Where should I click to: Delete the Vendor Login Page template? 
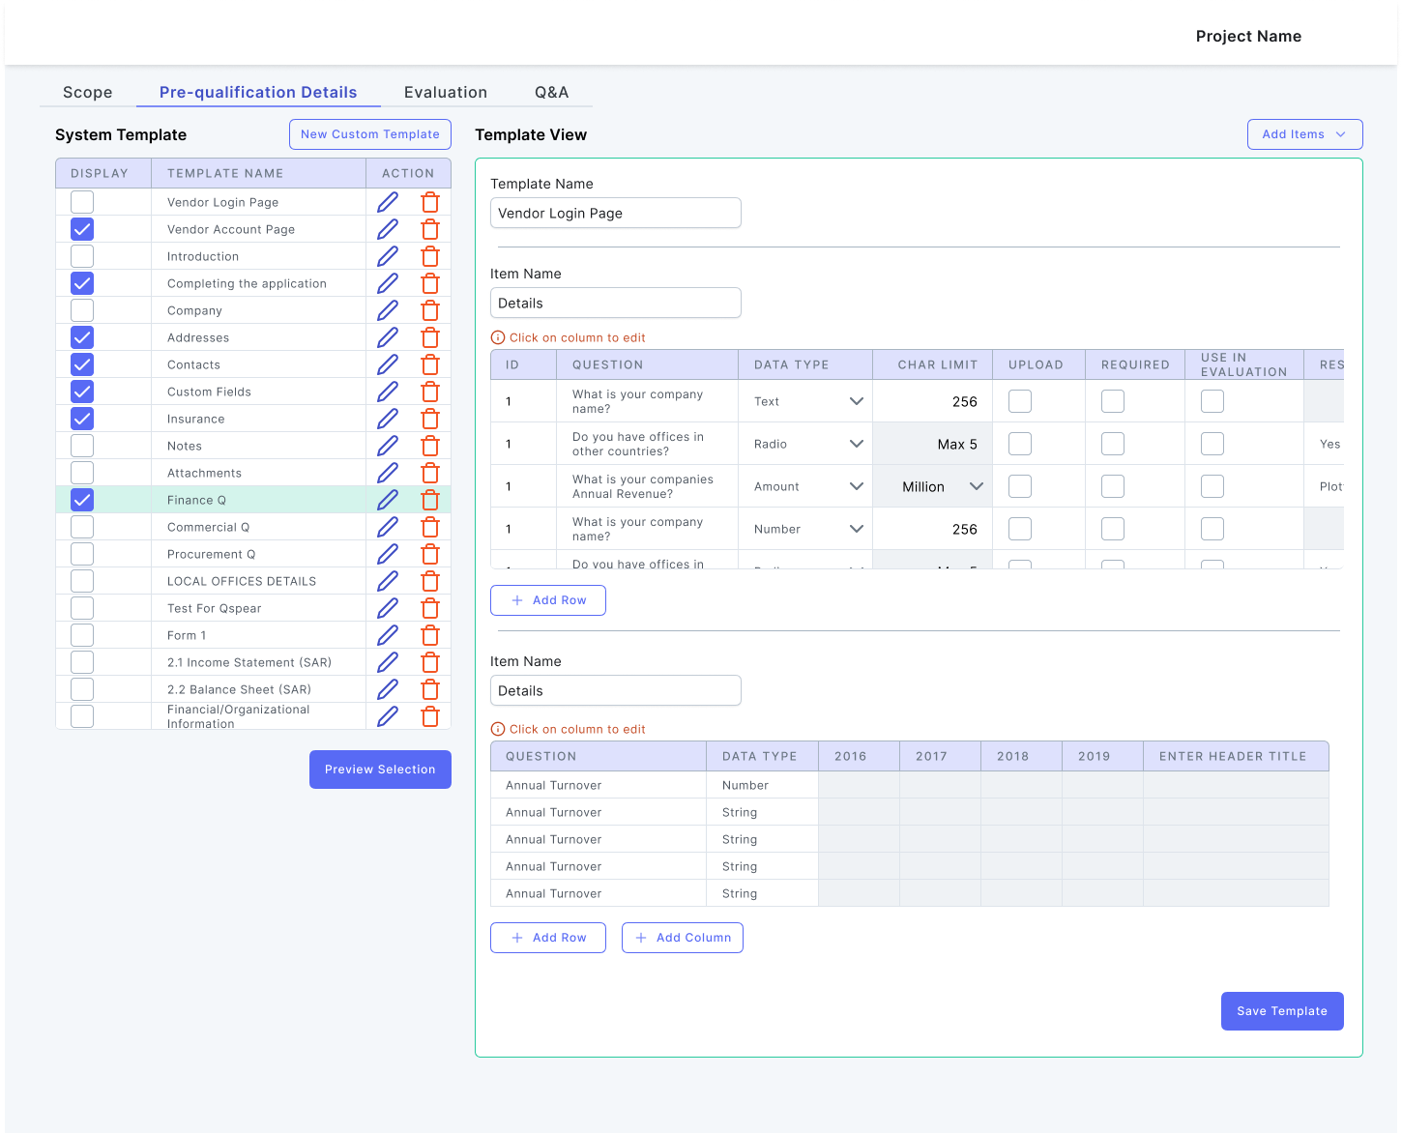point(429,201)
